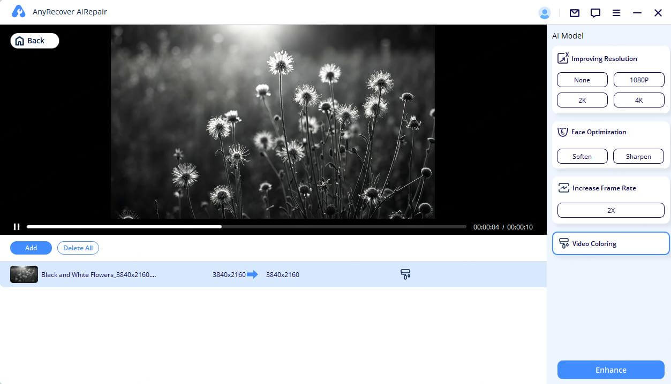The width and height of the screenshot is (671, 384).
Task: Click the Delete All button
Action: point(78,248)
